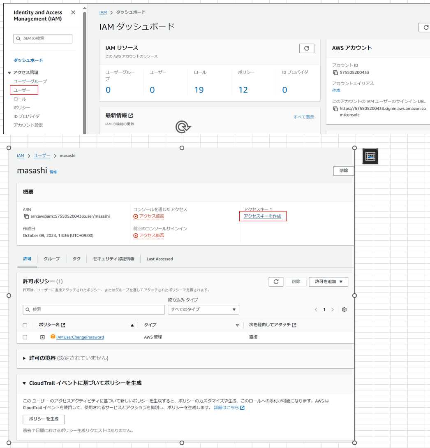Open the 最新情報 external link icon

click(131, 116)
